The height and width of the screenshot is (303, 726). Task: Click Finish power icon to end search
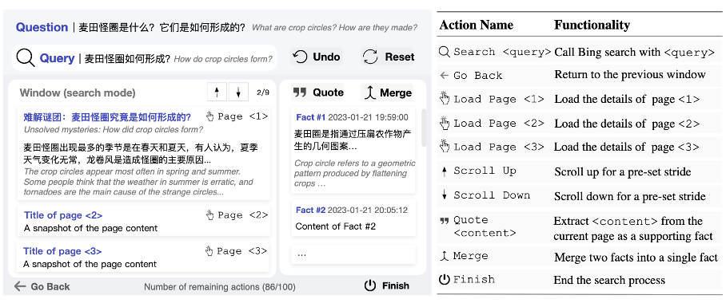click(x=387, y=285)
